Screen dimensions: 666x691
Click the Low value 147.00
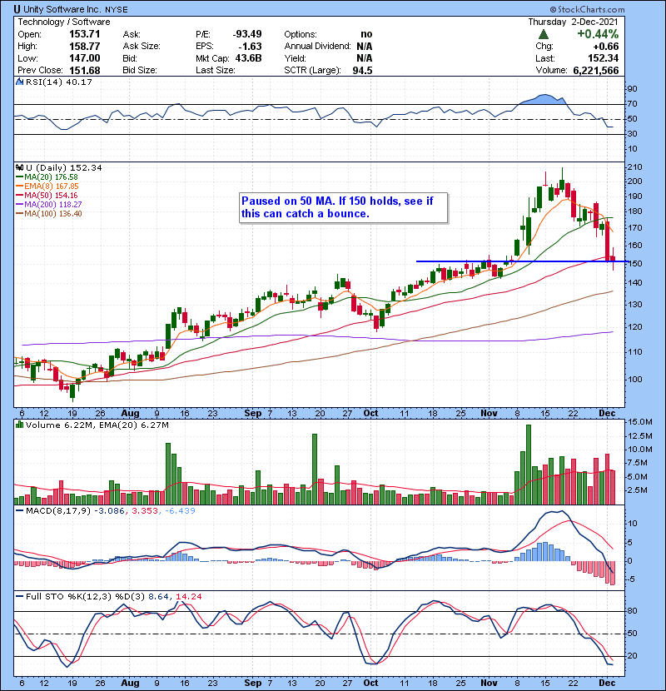tap(85, 58)
